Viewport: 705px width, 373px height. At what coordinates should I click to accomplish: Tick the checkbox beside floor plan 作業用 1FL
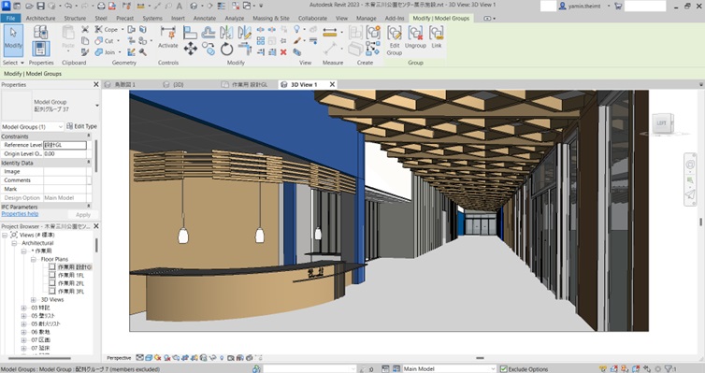pyautogui.click(x=52, y=275)
